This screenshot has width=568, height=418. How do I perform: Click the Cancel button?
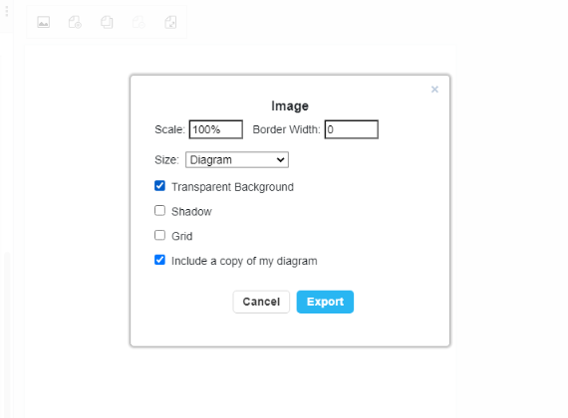[x=261, y=302]
